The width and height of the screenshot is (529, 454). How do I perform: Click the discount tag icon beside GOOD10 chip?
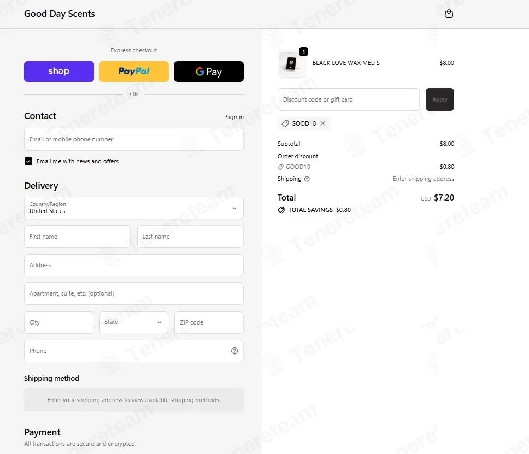click(285, 124)
